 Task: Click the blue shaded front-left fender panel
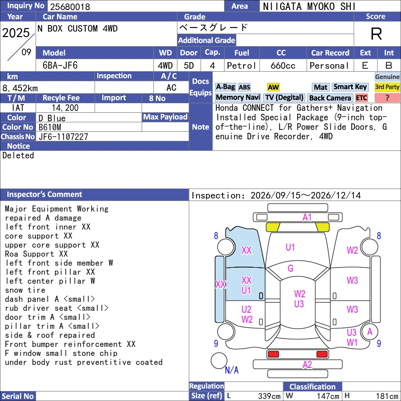click(x=244, y=248)
